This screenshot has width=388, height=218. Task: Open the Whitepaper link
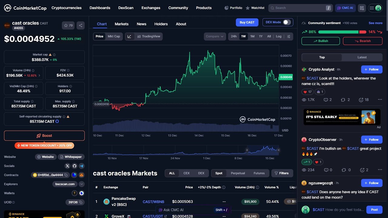pos(71,157)
